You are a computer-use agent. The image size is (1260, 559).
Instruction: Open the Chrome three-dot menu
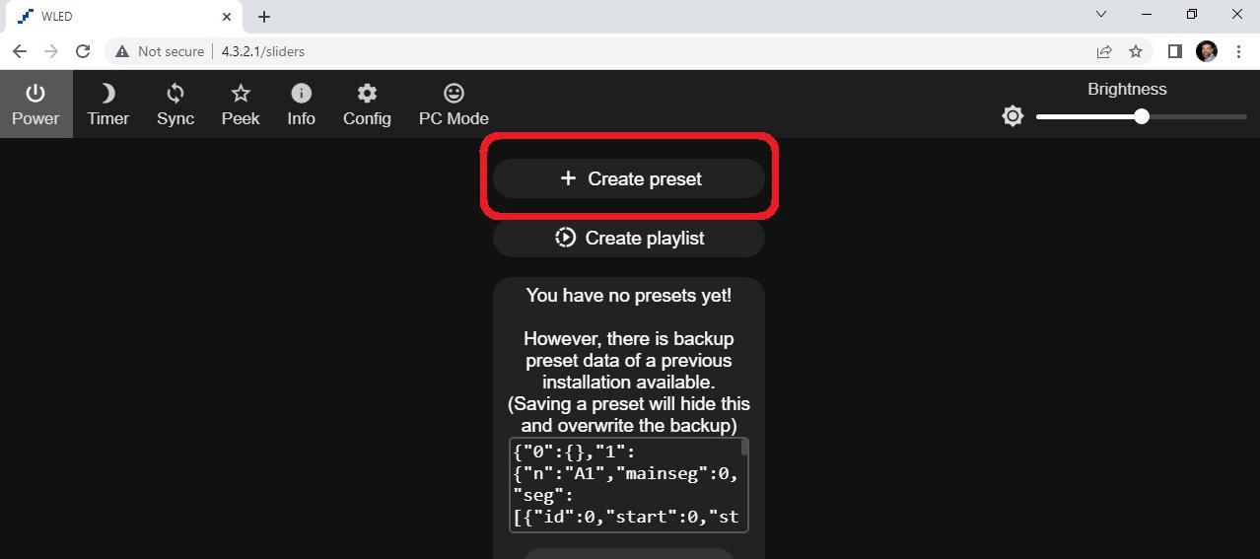[x=1238, y=51]
